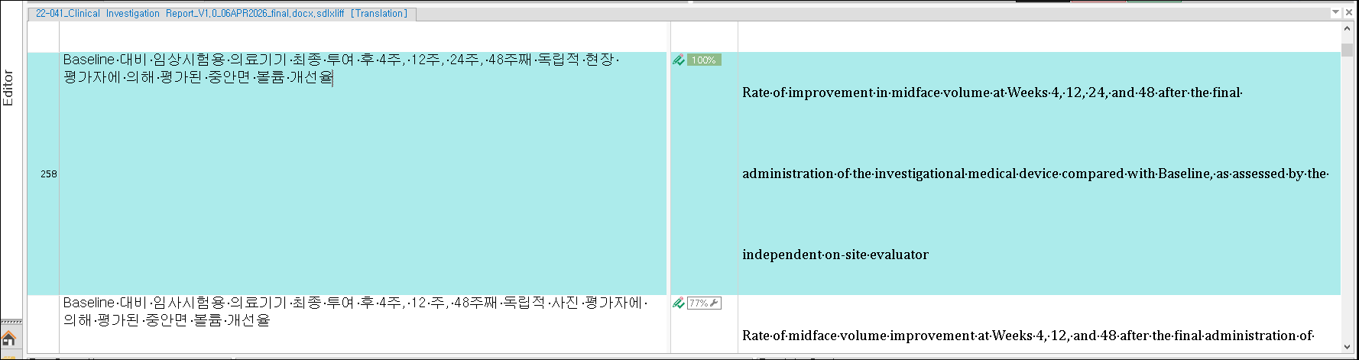The height and width of the screenshot is (360, 1359).
Task: Click the 77% fuzzy match badge
Action: click(x=704, y=303)
